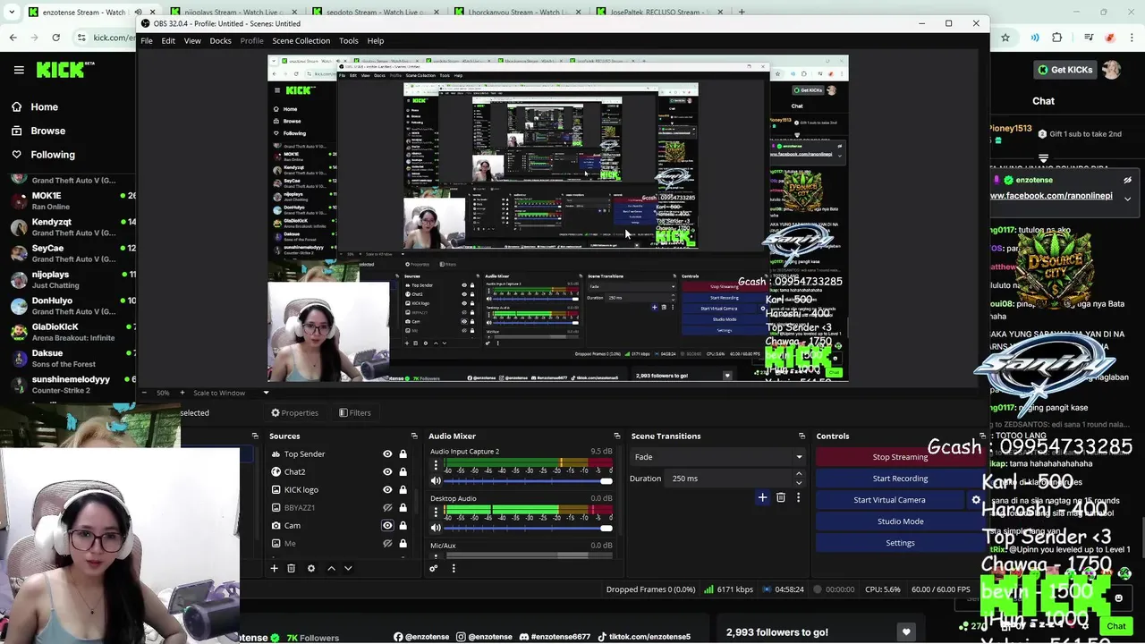Open the preview Scale to Window dropdown
The height and width of the screenshot is (644, 1145).
tap(231, 393)
